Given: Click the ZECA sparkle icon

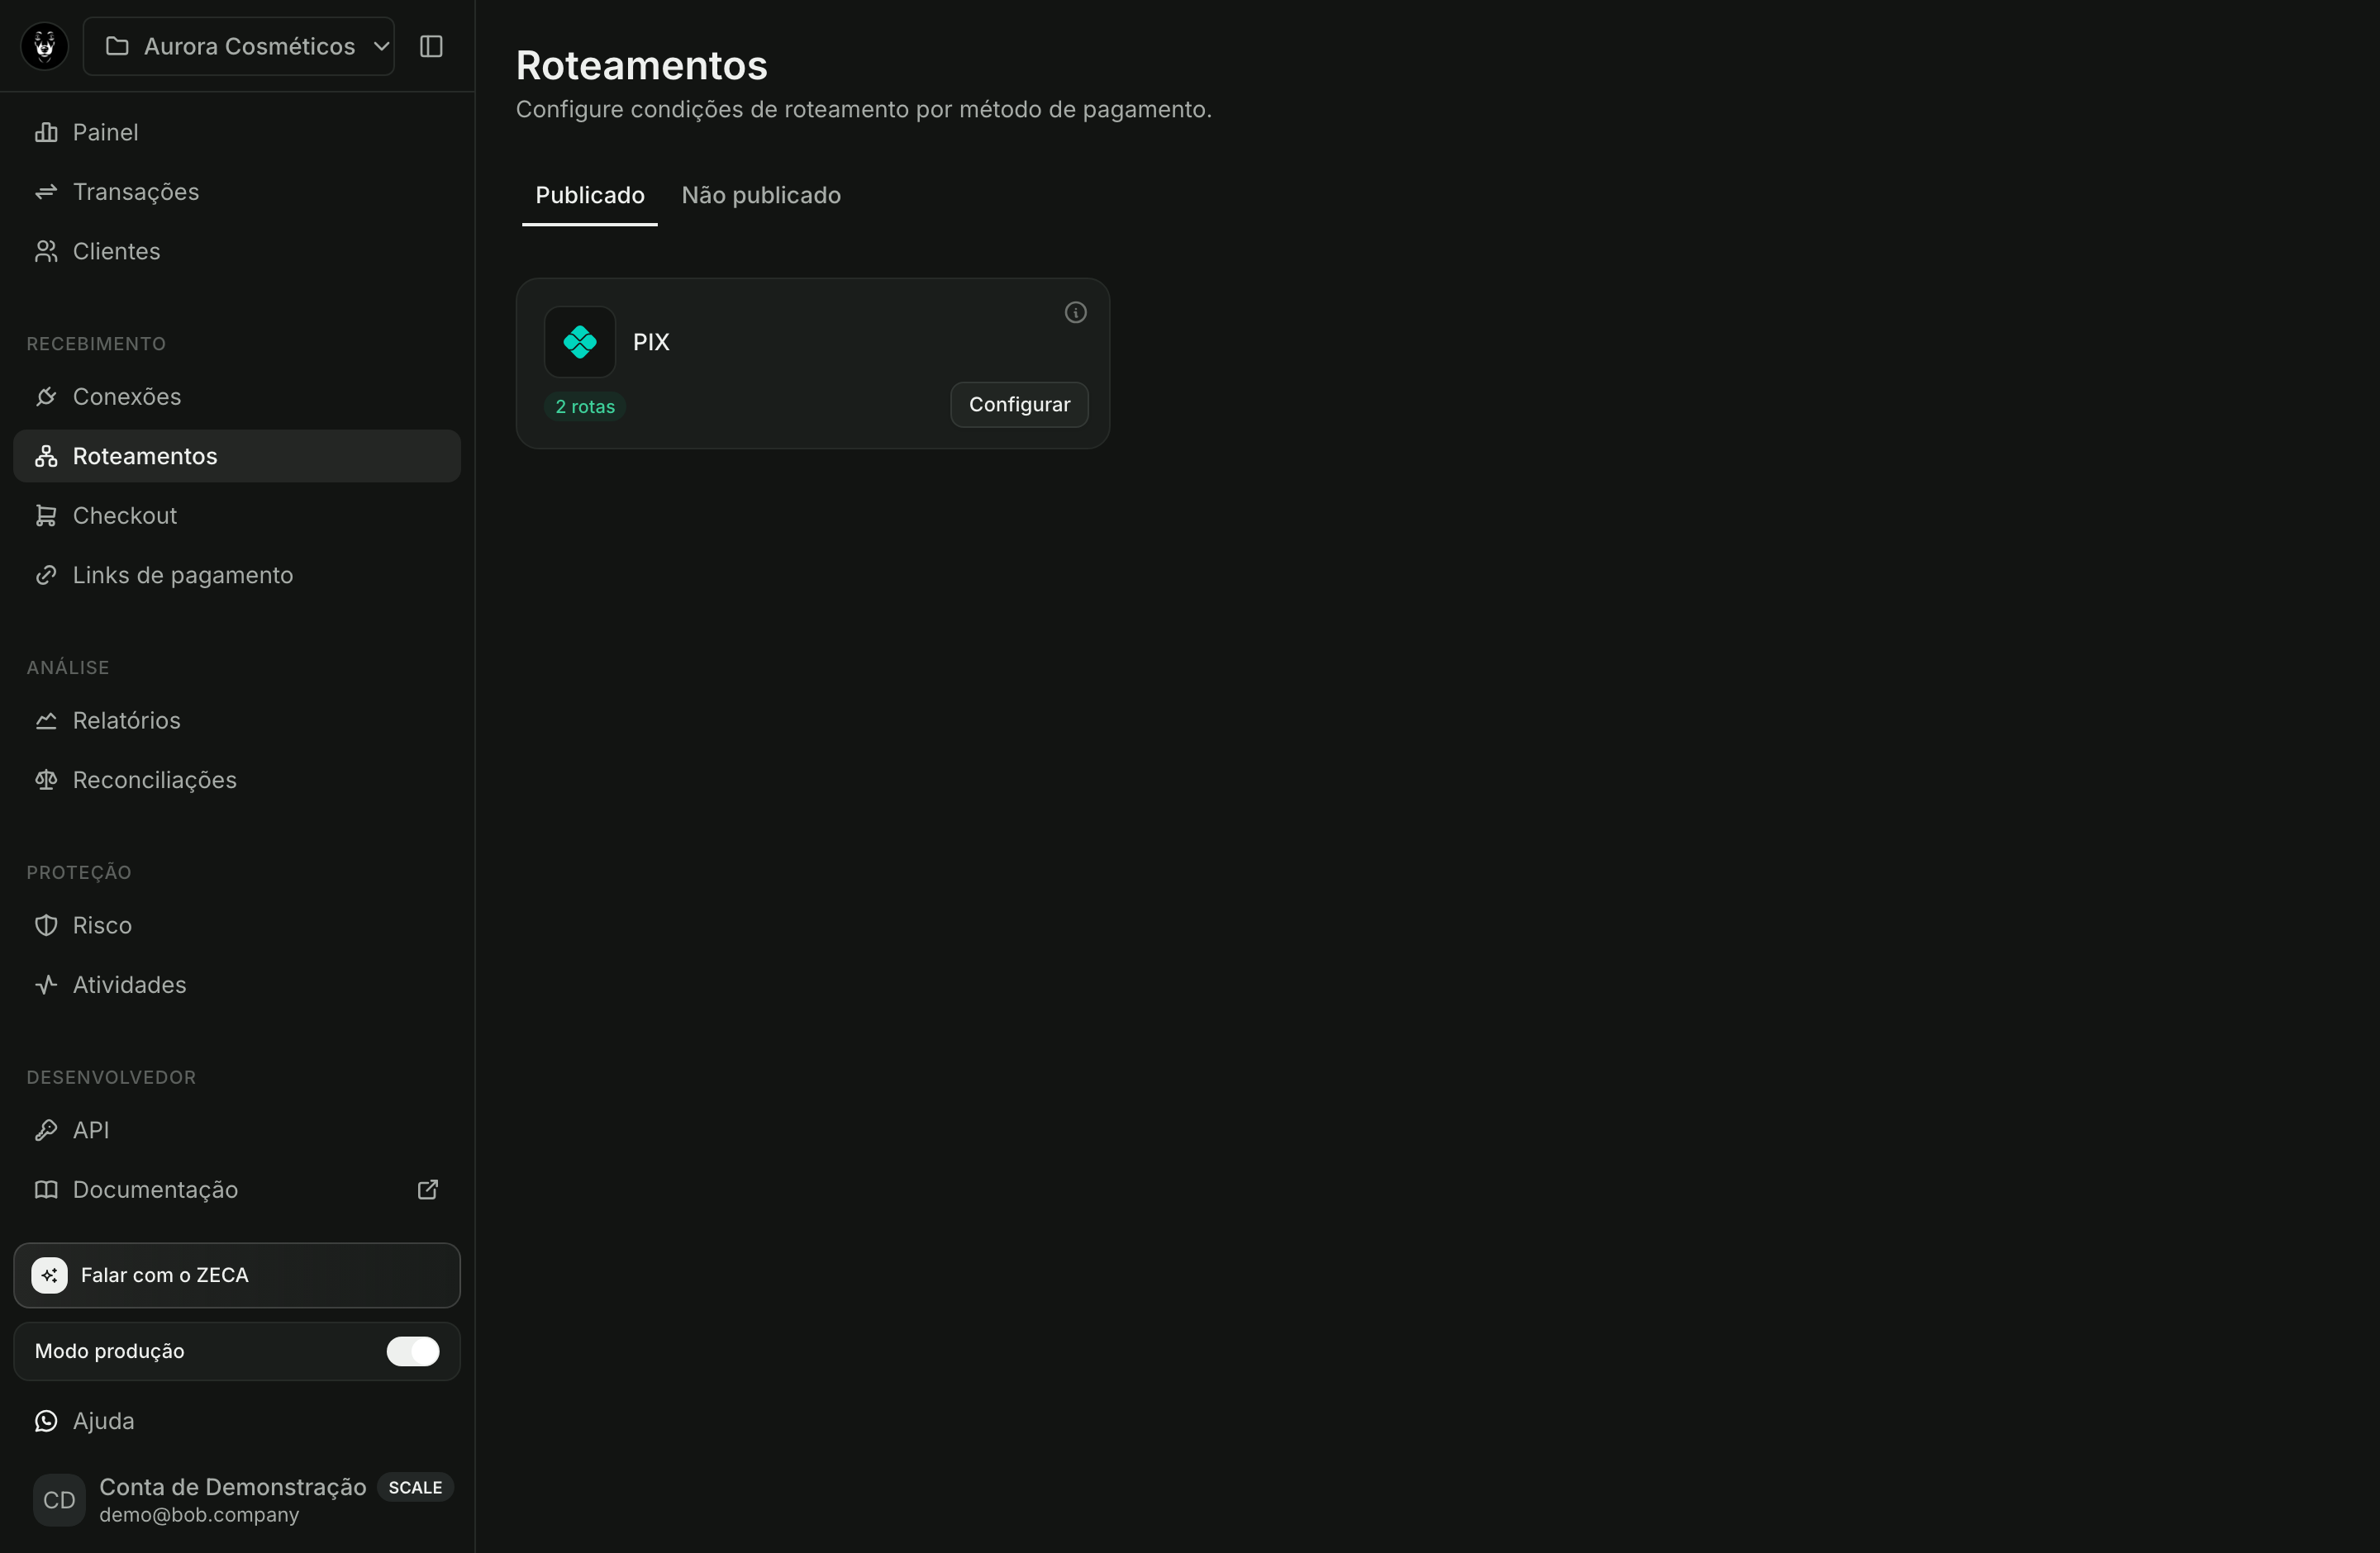Looking at the screenshot, I should coord(50,1275).
